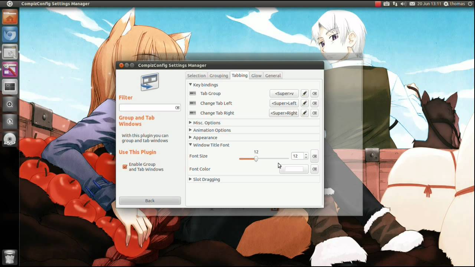Click the Back button

pos(150,201)
